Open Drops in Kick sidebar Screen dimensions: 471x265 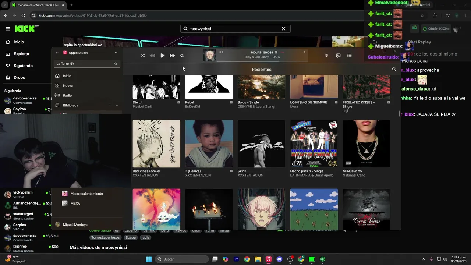pos(15,77)
